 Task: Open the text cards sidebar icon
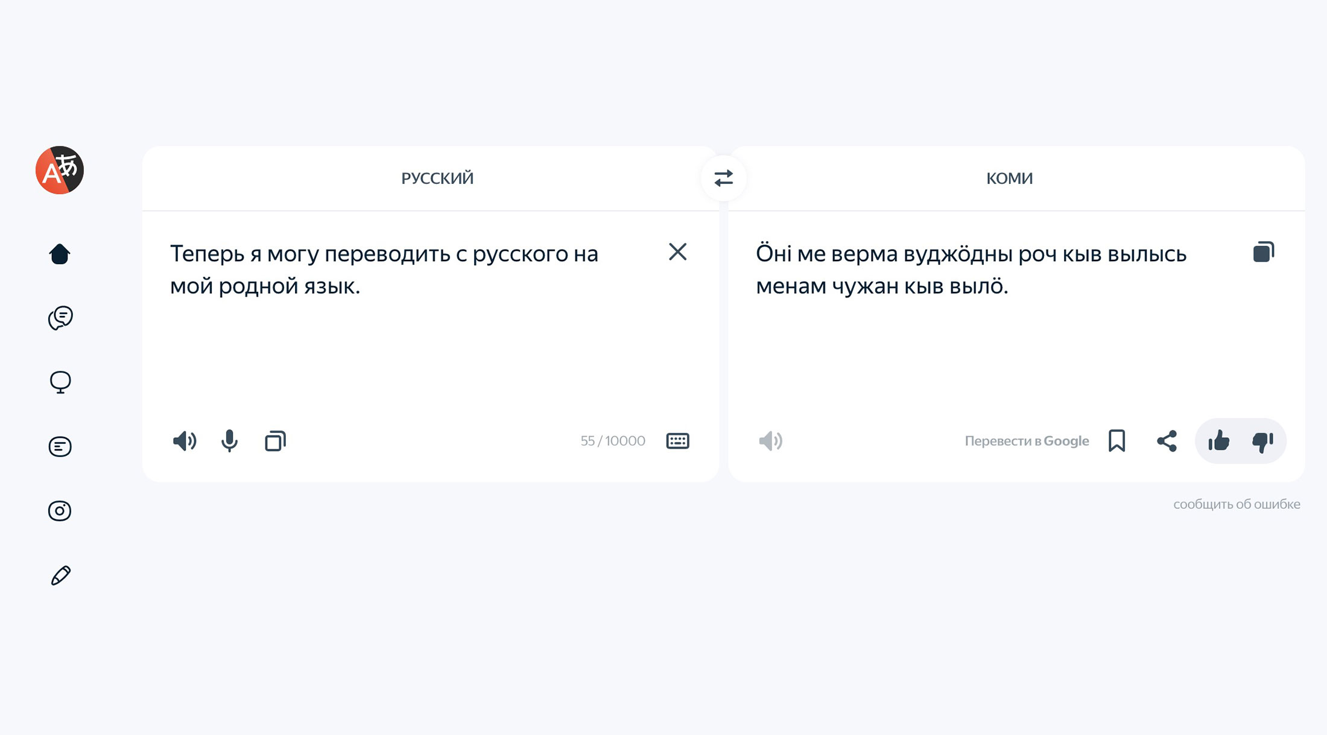click(x=60, y=446)
